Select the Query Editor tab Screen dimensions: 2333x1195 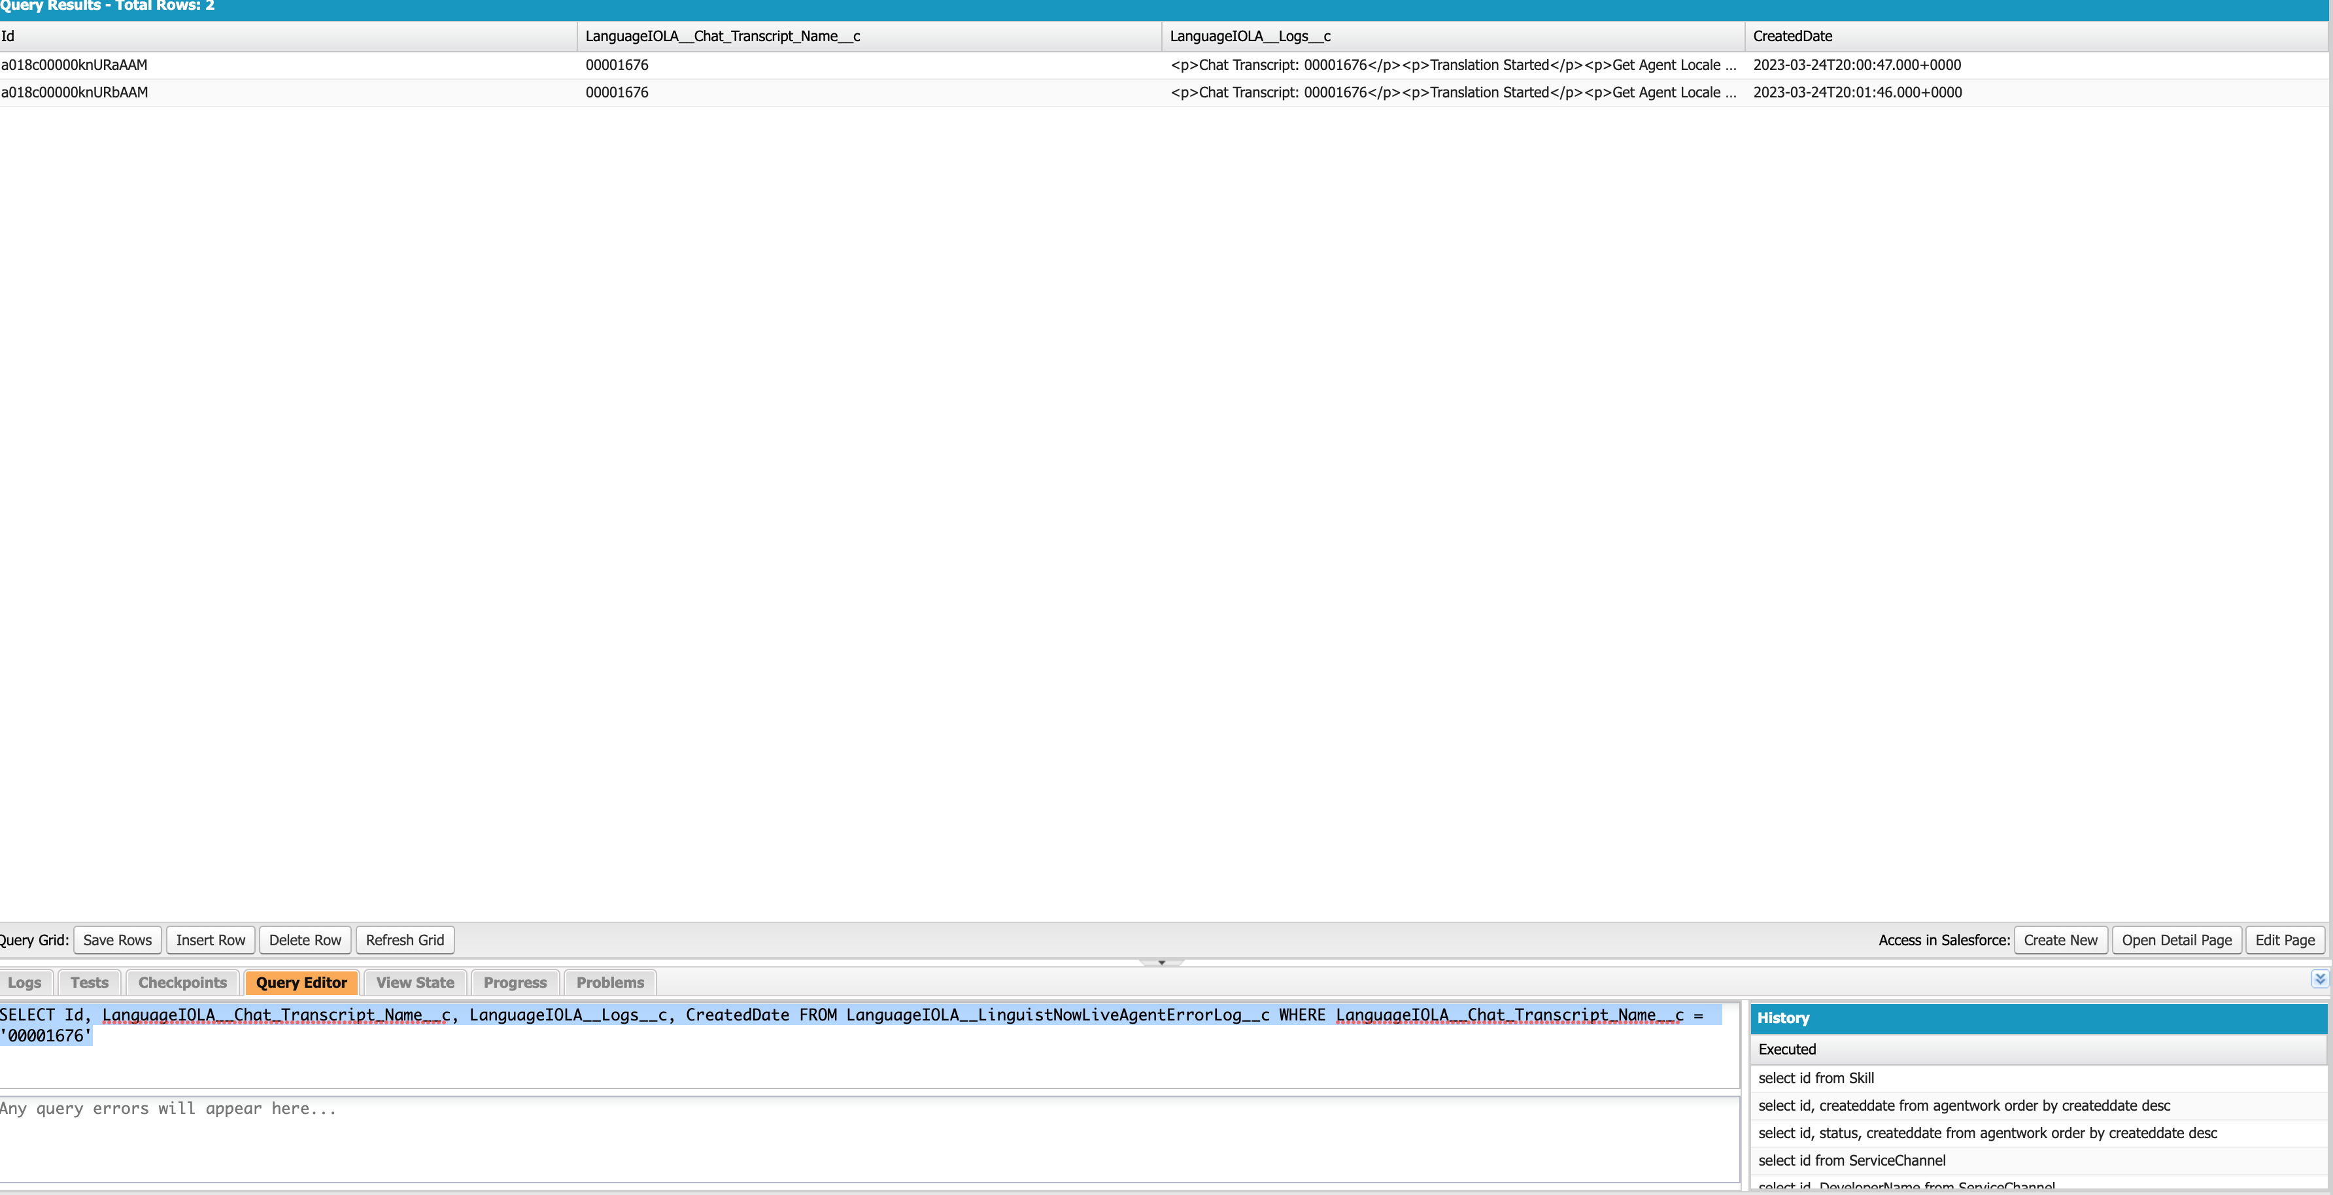click(x=301, y=983)
